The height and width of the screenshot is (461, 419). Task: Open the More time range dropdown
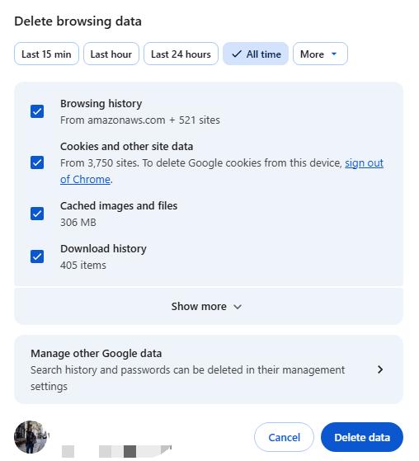pyautogui.click(x=320, y=54)
